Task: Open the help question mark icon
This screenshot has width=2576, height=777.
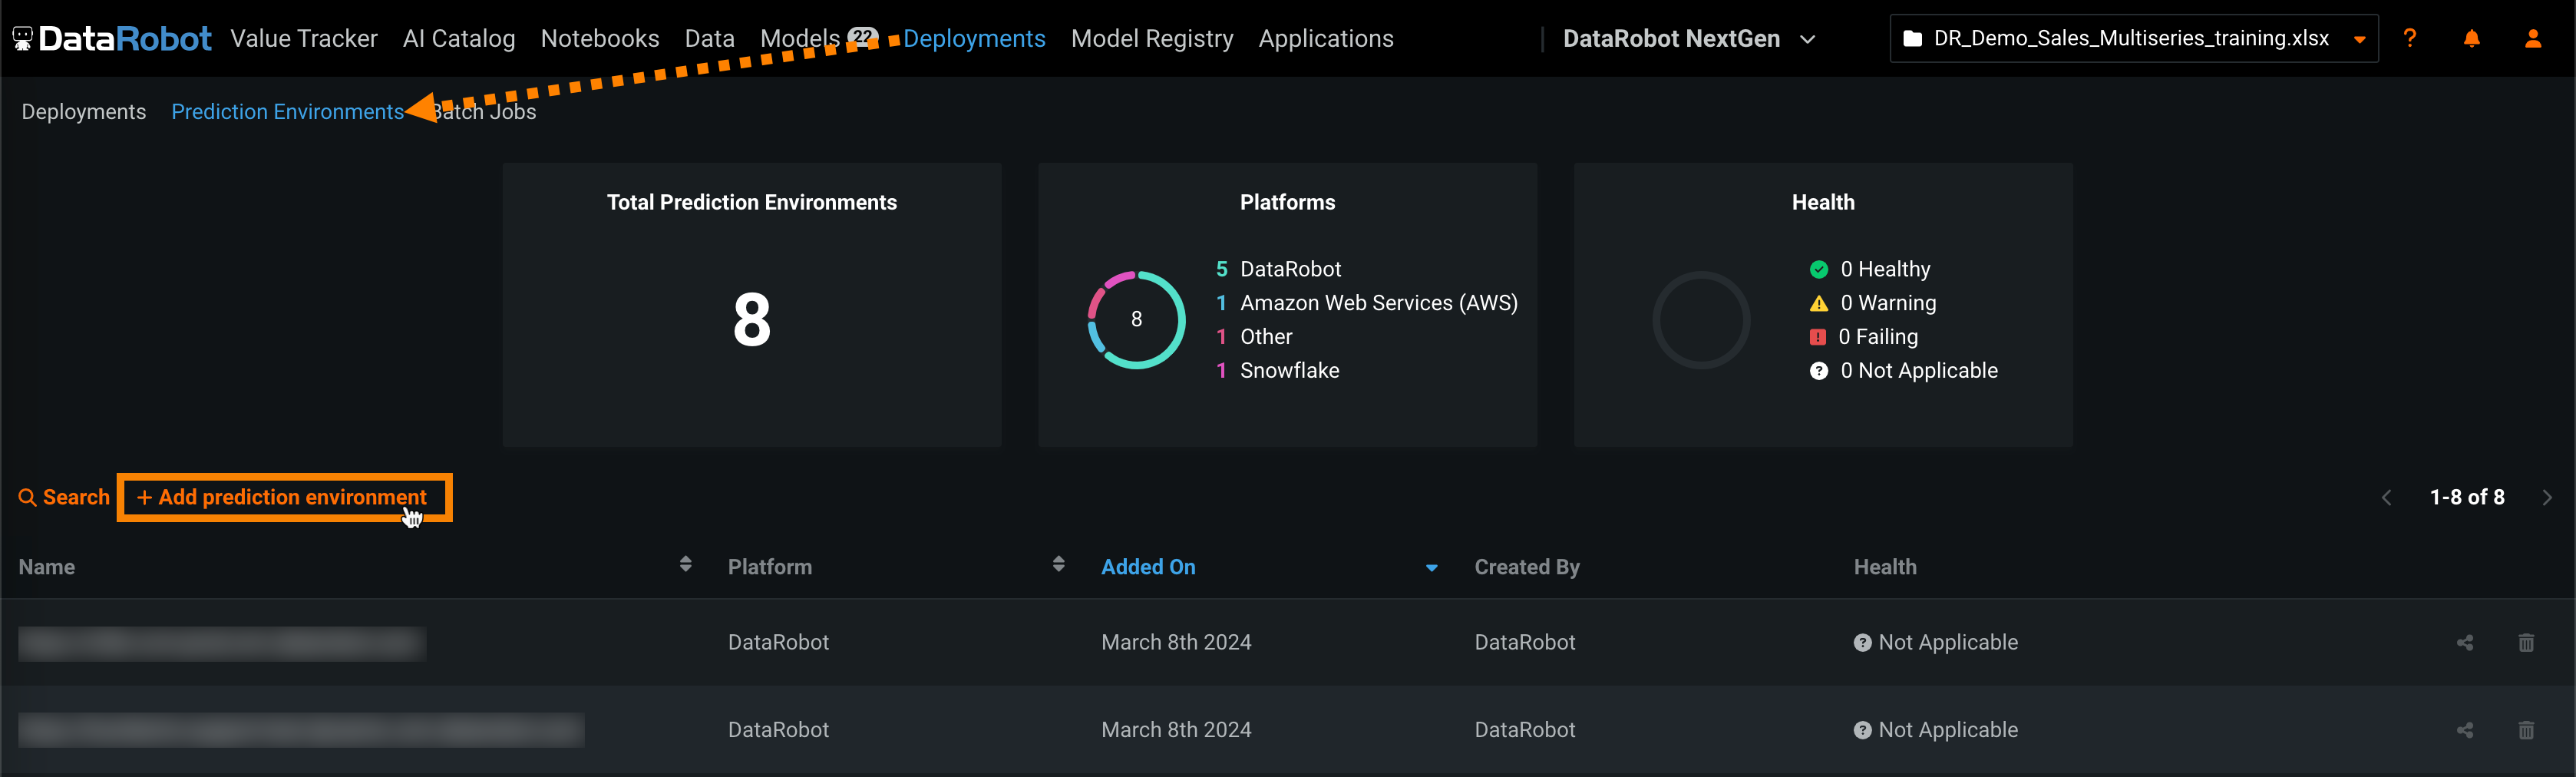Action: click(2409, 39)
